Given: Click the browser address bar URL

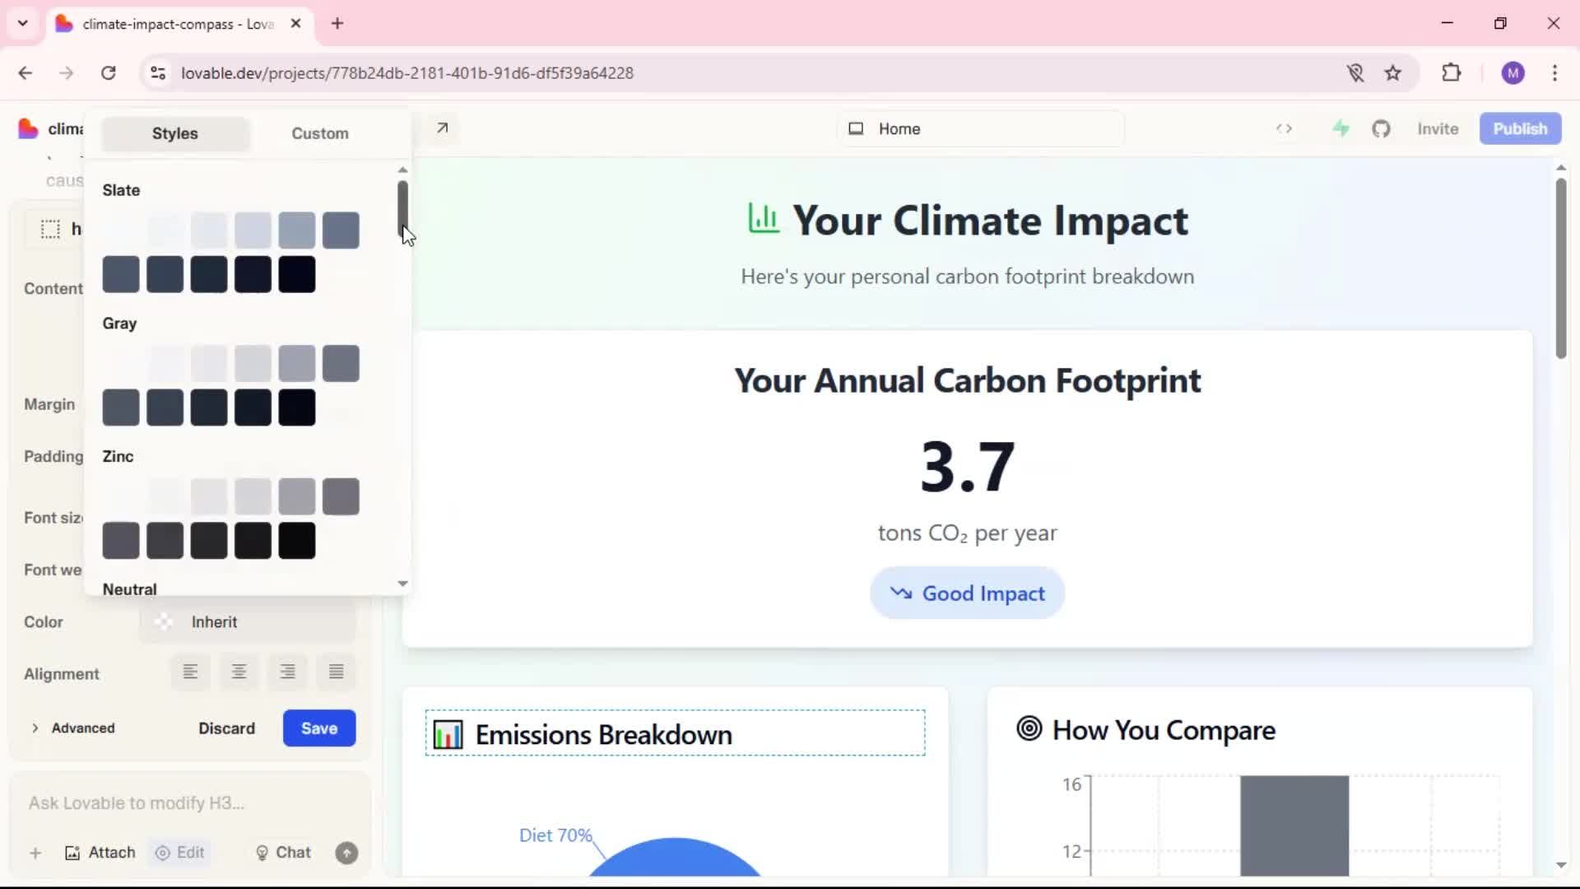Looking at the screenshot, I should click(407, 72).
